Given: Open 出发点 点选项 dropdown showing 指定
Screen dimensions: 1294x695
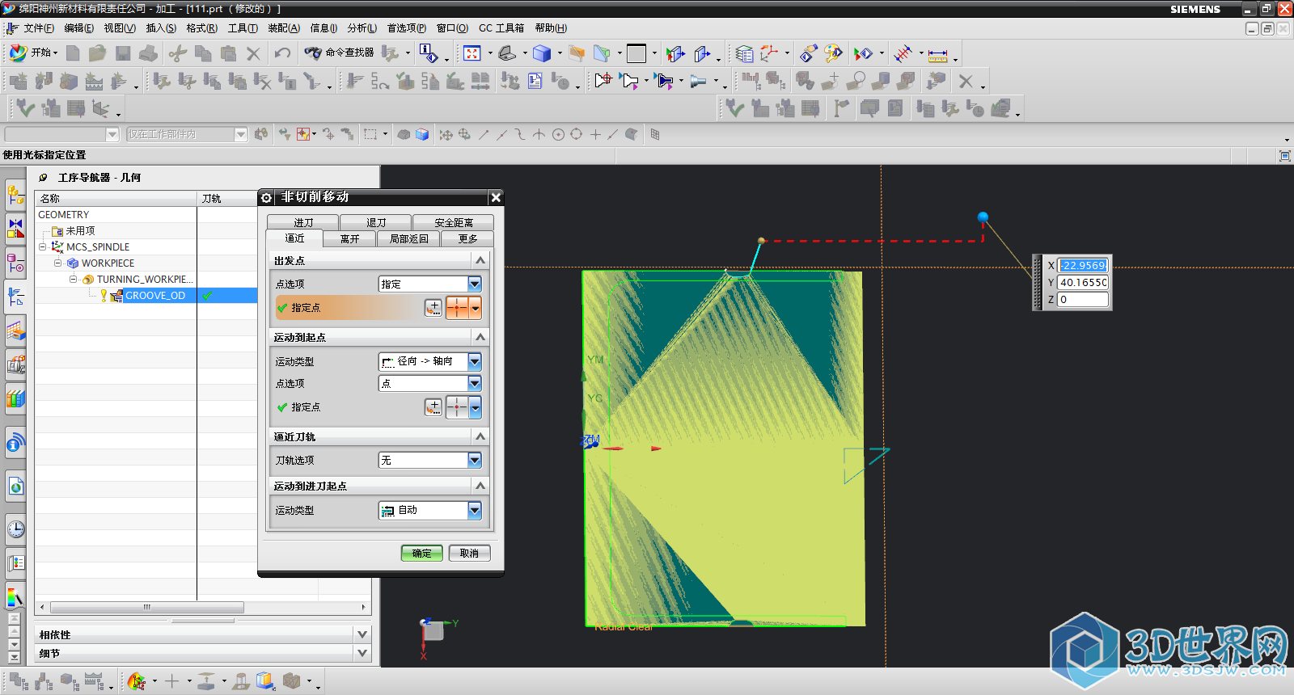Looking at the screenshot, I should click(430, 284).
